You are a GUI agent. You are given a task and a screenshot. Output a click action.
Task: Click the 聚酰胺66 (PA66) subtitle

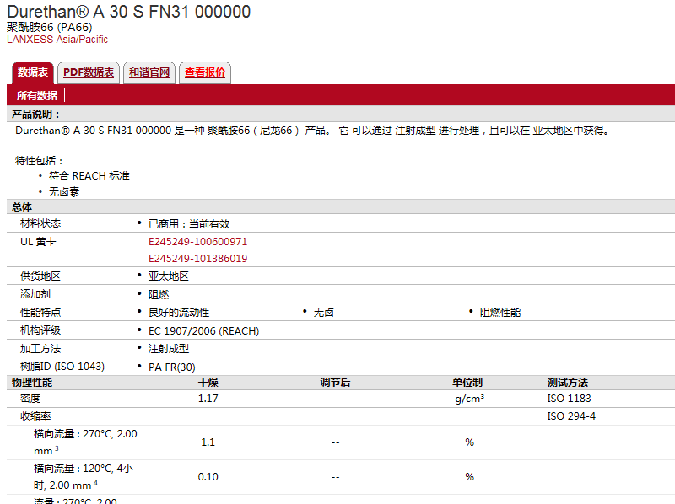50,28
